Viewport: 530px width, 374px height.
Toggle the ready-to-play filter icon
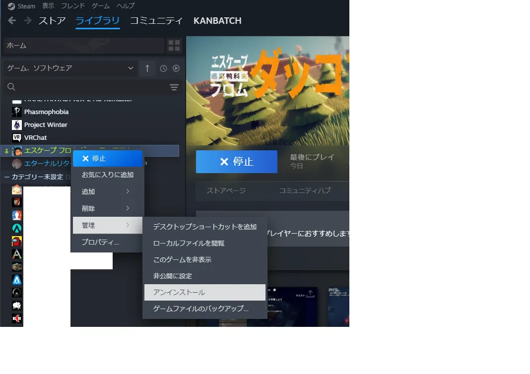tap(176, 68)
